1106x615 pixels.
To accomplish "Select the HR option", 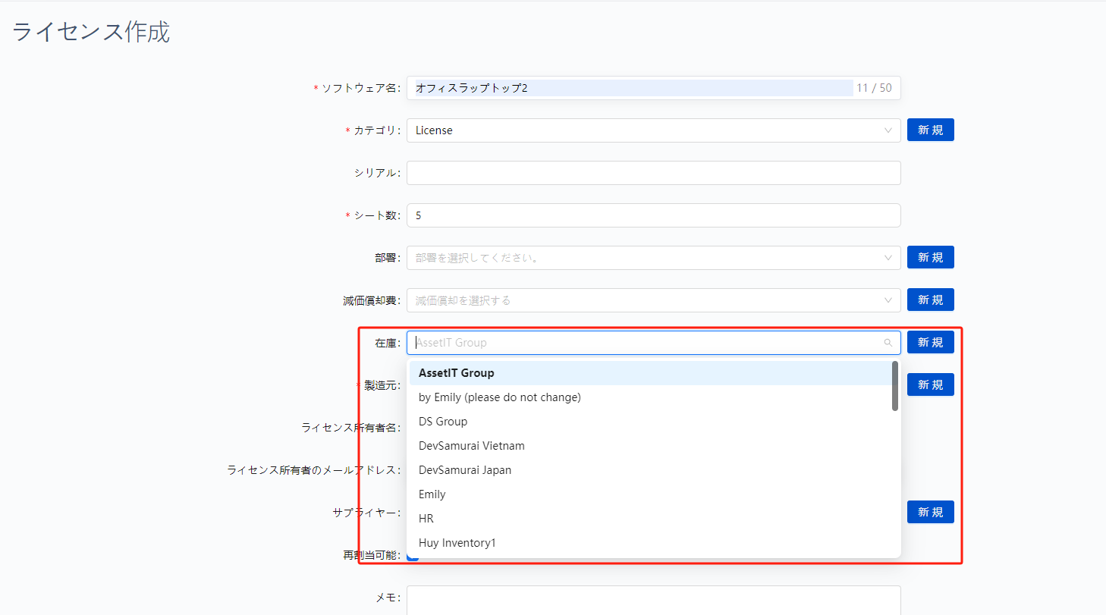I will (426, 519).
